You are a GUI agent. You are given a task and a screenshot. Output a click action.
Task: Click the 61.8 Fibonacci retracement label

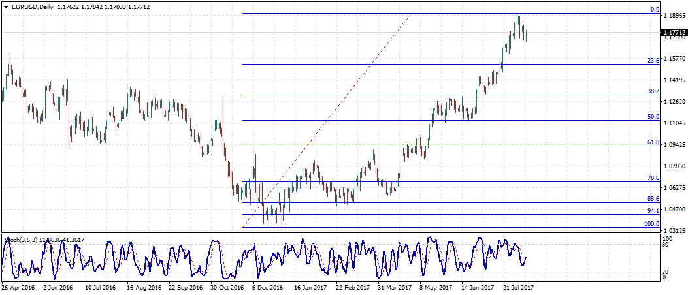click(652, 142)
